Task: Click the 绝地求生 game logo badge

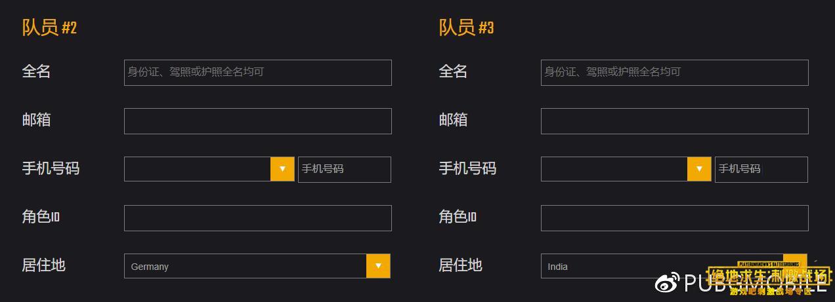Action: tap(769, 277)
